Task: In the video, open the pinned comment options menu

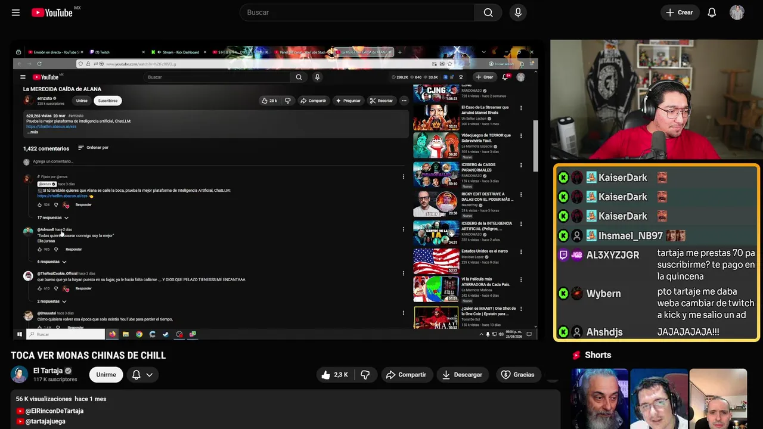Action: point(404,176)
